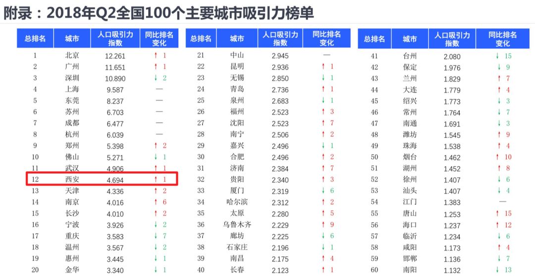Click the 同比排名变化 header in the rightmost table
The height and width of the screenshot is (276, 535).
click(502, 39)
